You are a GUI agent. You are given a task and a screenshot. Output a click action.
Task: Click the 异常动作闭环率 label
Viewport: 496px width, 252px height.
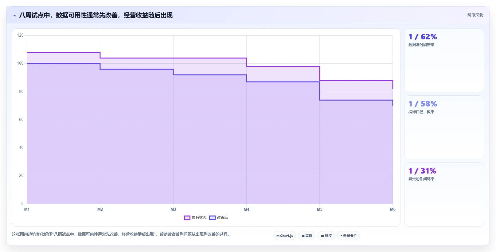coord(421,179)
